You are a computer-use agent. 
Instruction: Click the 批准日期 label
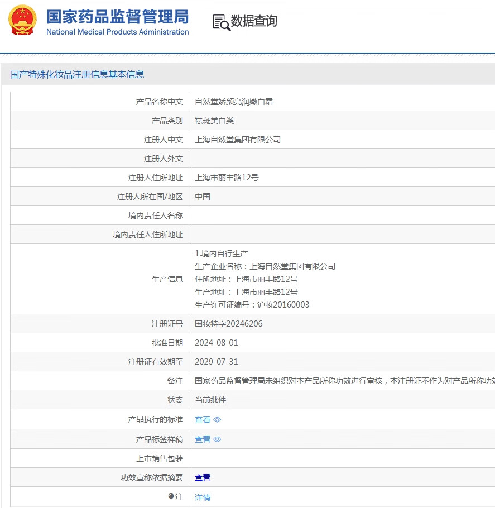(167, 342)
